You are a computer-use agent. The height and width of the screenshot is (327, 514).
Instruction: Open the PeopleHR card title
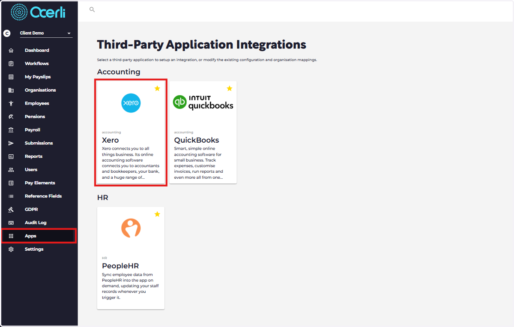pyautogui.click(x=120, y=266)
